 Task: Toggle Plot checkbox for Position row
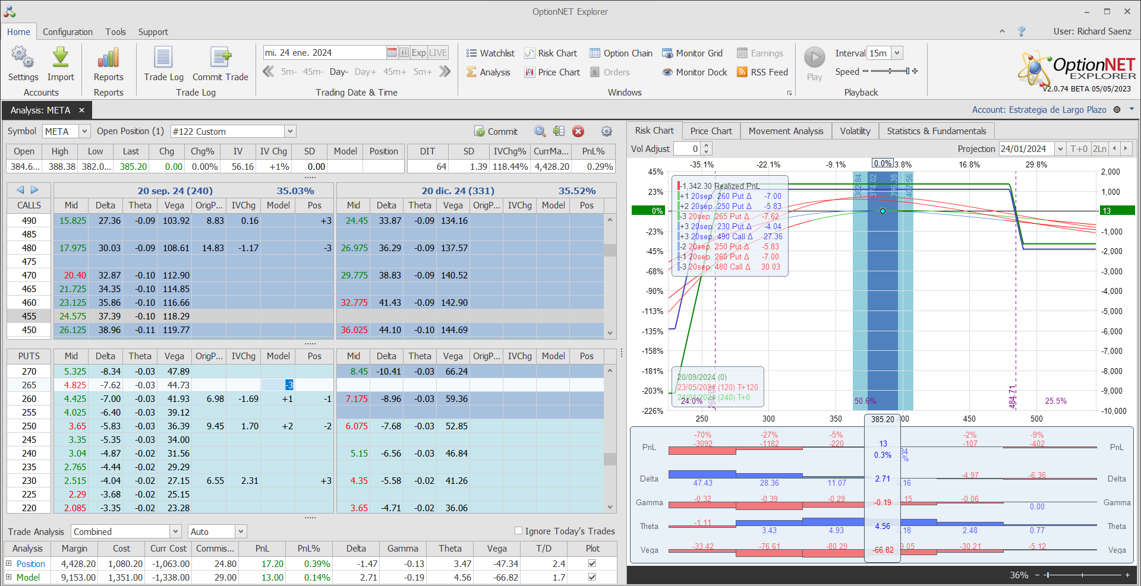pos(592,563)
